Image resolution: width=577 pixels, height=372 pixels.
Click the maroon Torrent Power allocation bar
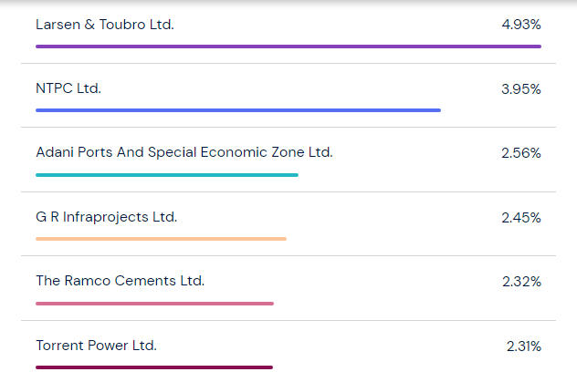[x=154, y=367]
